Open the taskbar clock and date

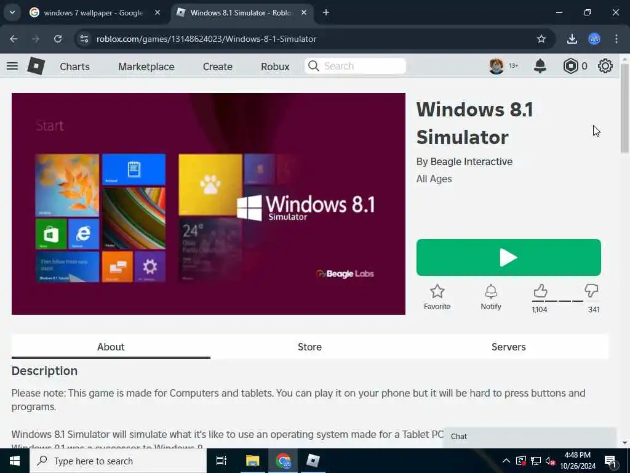577,461
